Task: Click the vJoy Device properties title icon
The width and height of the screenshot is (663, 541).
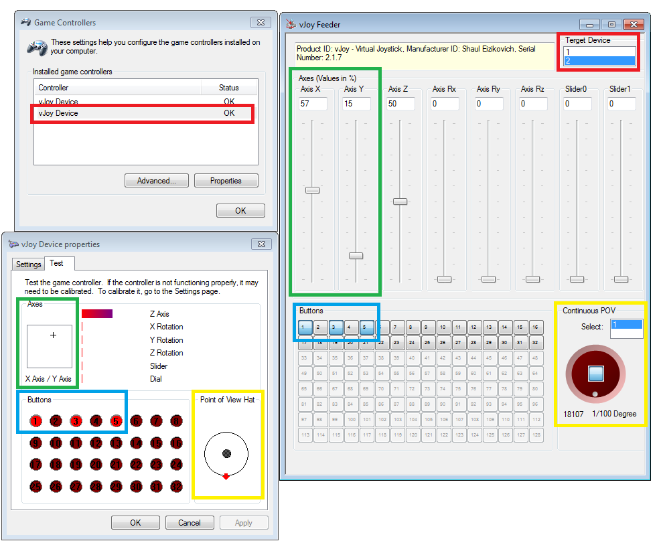Action: coord(13,244)
